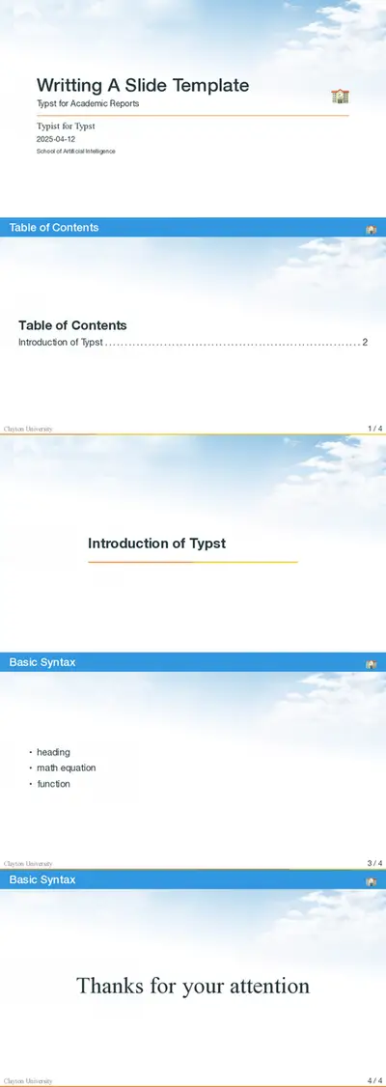The image size is (386, 1087).
Task: Click the blue 'Table of Contents' header bar title
Action: tap(54, 228)
